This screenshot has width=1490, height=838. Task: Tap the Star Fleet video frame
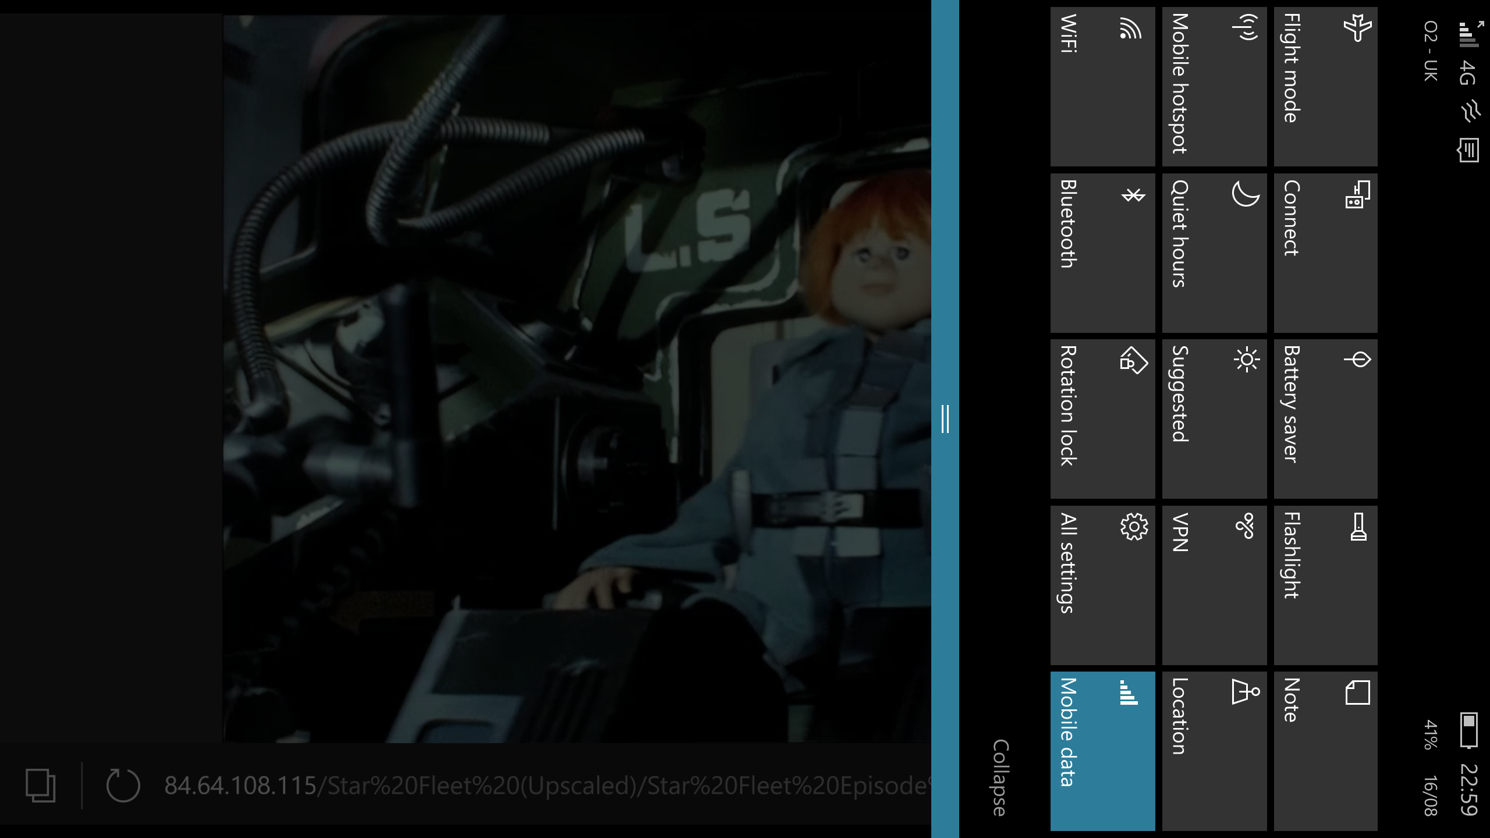577,378
